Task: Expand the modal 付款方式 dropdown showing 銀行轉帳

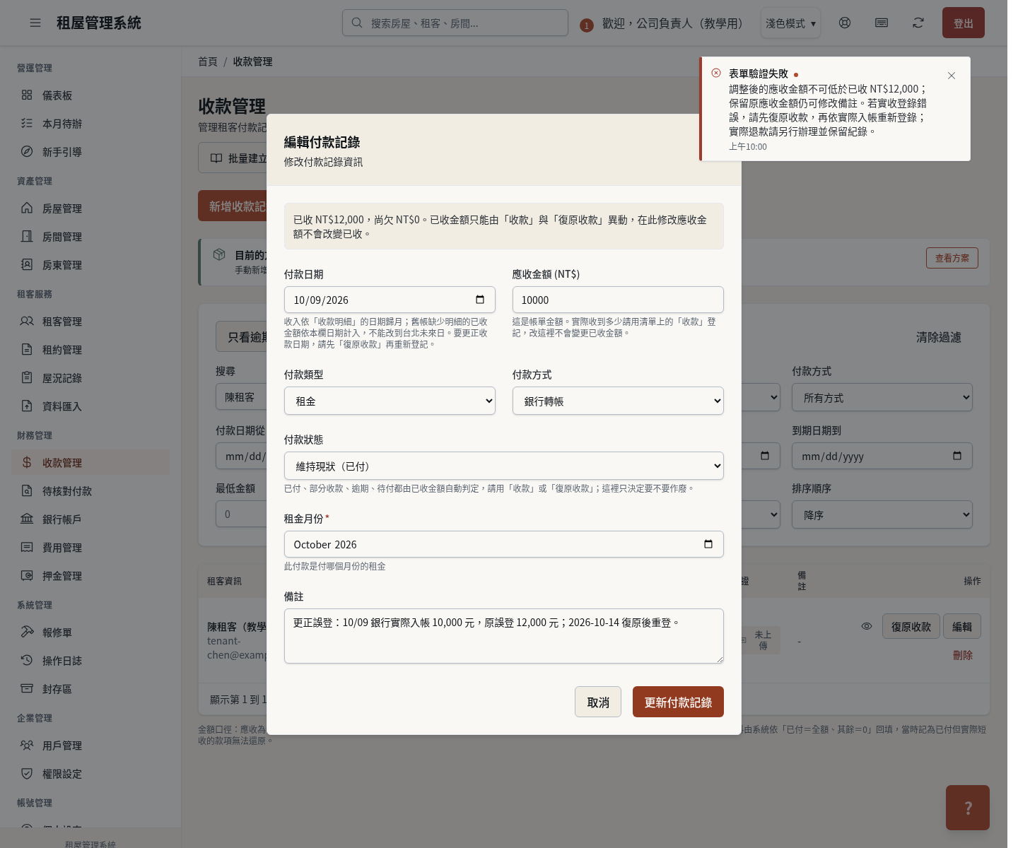Action: click(x=618, y=401)
